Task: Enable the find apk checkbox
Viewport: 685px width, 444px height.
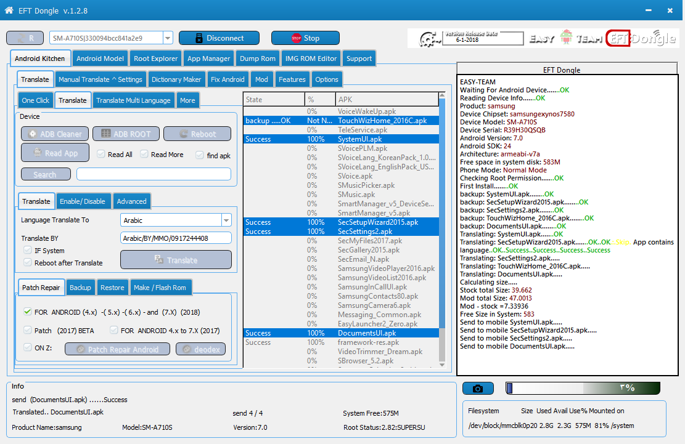Action: [200, 155]
